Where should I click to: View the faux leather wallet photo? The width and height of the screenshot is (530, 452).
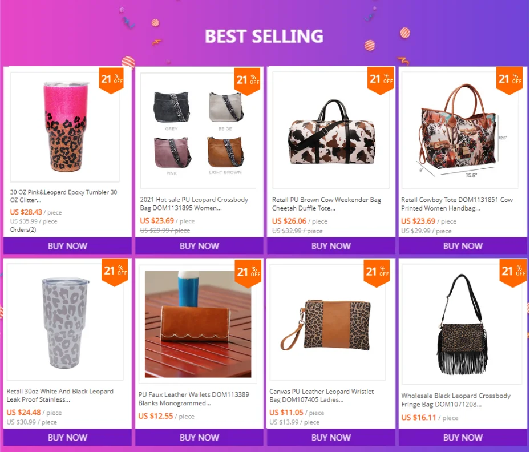click(198, 324)
